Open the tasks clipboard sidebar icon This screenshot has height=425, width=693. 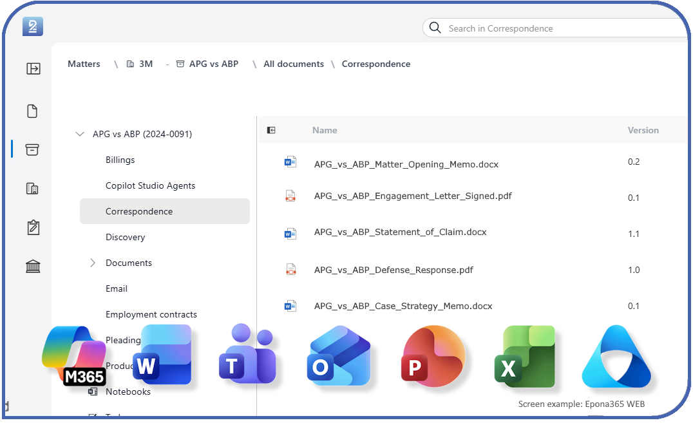33,227
